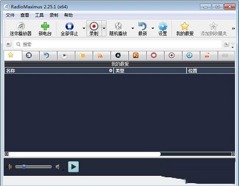Click the 我的最爱 list title bar
This screenshot has width=239, height=186.
(119, 64)
